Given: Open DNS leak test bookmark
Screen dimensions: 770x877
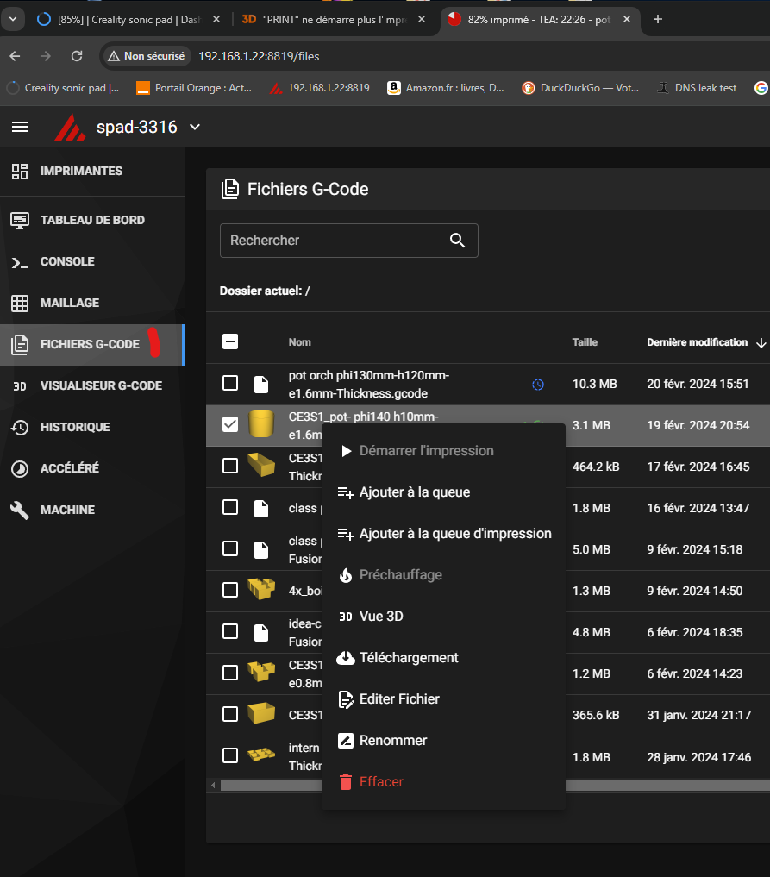Looking at the screenshot, I should (697, 88).
